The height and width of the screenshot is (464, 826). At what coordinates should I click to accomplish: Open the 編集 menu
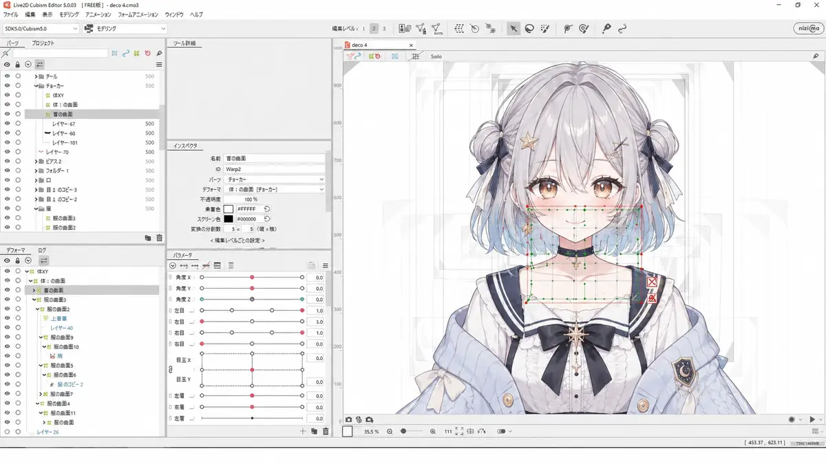(30, 14)
